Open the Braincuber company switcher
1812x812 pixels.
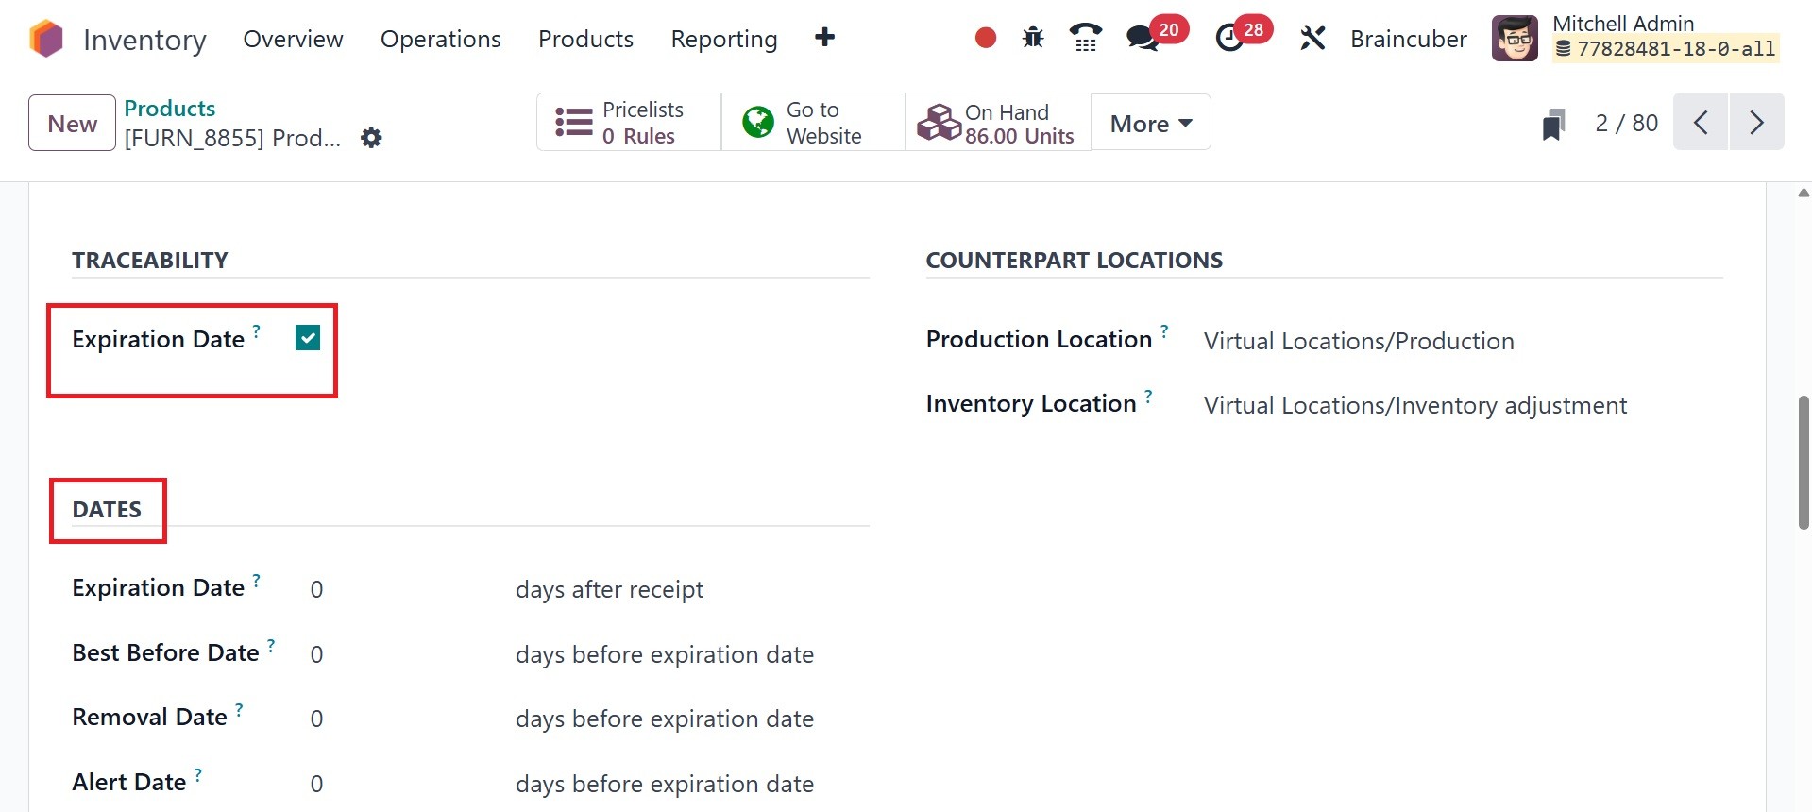tap(1408, 39)
